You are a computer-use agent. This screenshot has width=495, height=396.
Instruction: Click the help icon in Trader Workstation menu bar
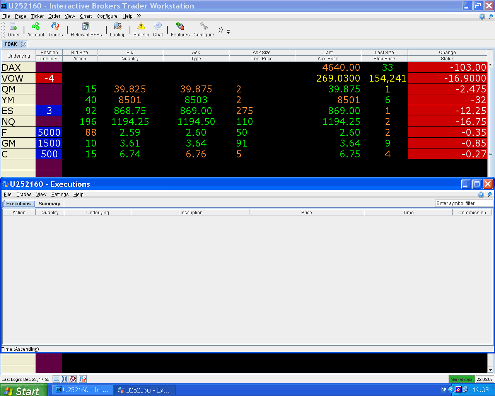[482, 16]
